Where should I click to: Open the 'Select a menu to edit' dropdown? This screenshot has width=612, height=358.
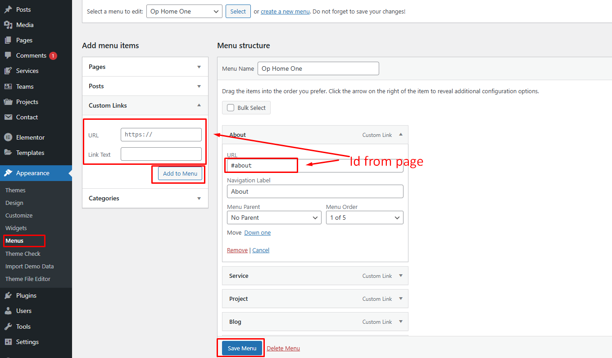click(184, 11)
